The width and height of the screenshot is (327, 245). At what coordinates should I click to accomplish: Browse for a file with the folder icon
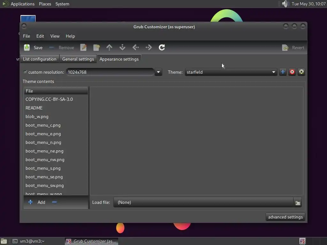(298, 203)
